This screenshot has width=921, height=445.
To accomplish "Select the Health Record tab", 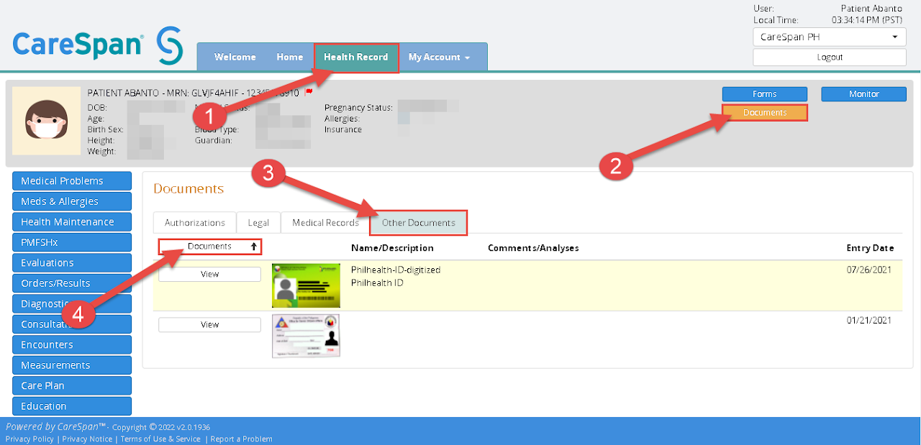I will click(x=356, y=58).
